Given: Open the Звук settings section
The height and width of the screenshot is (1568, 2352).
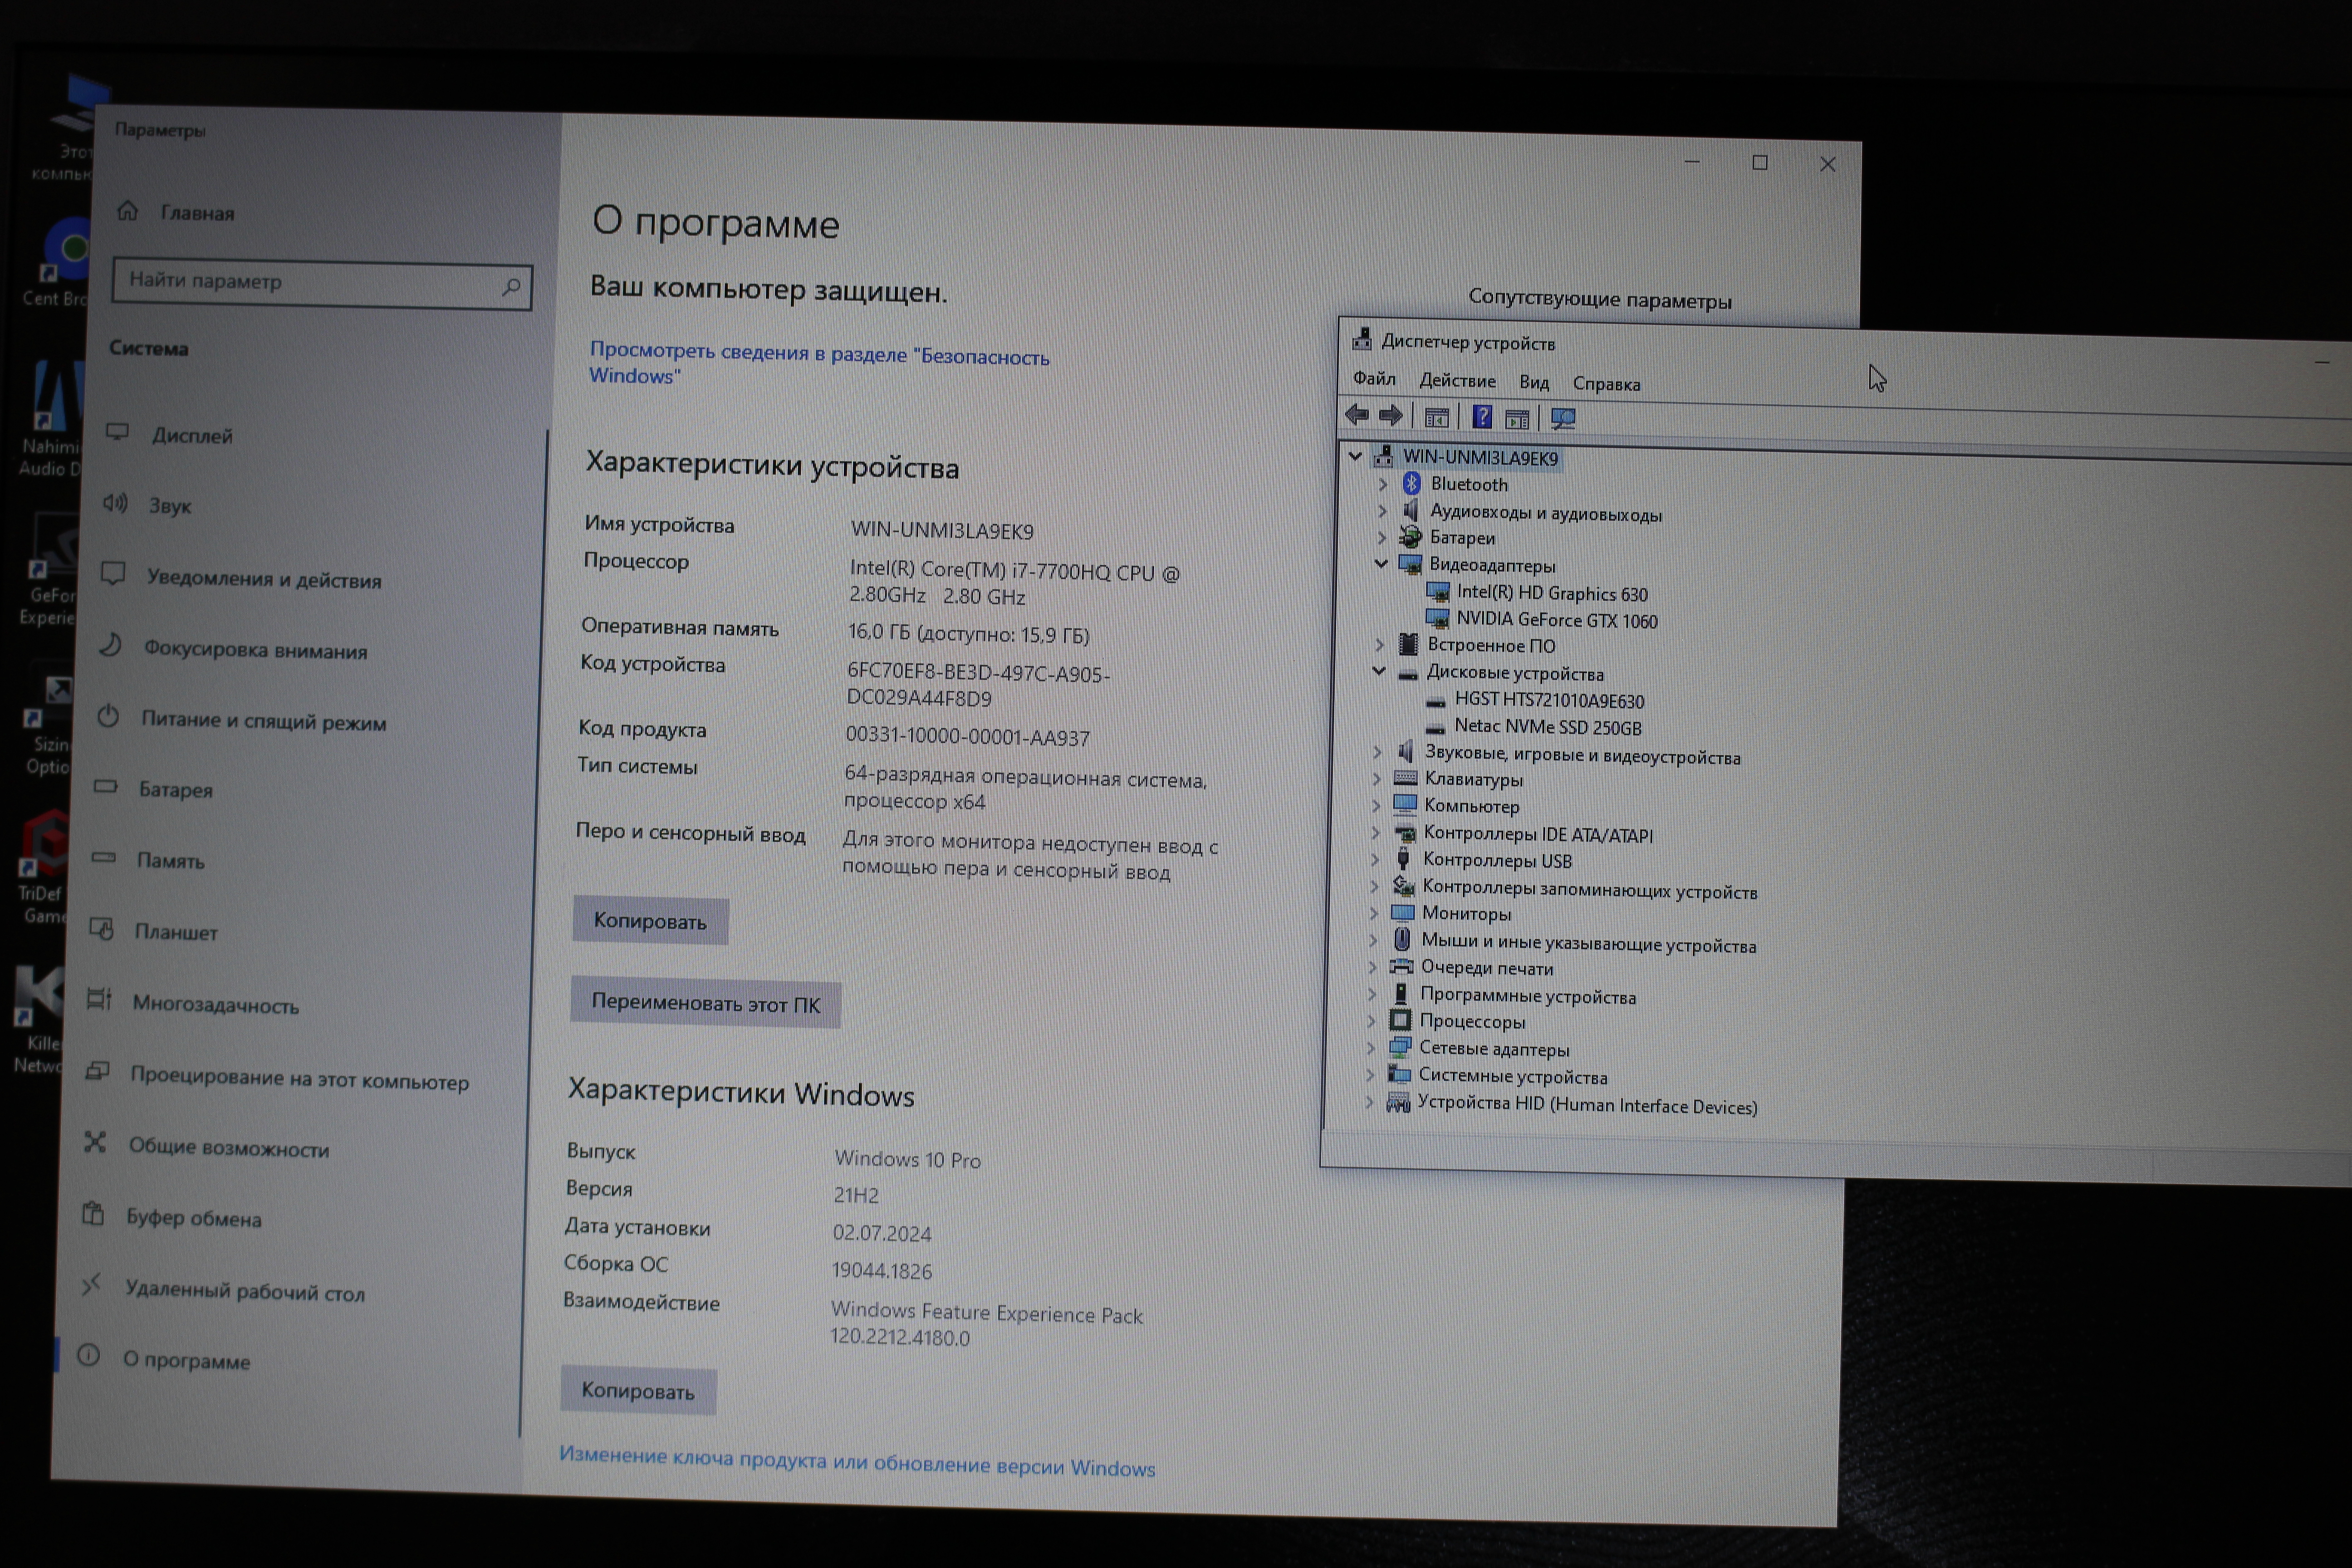Looking at the screenshot, I should (x=170, y=506).
